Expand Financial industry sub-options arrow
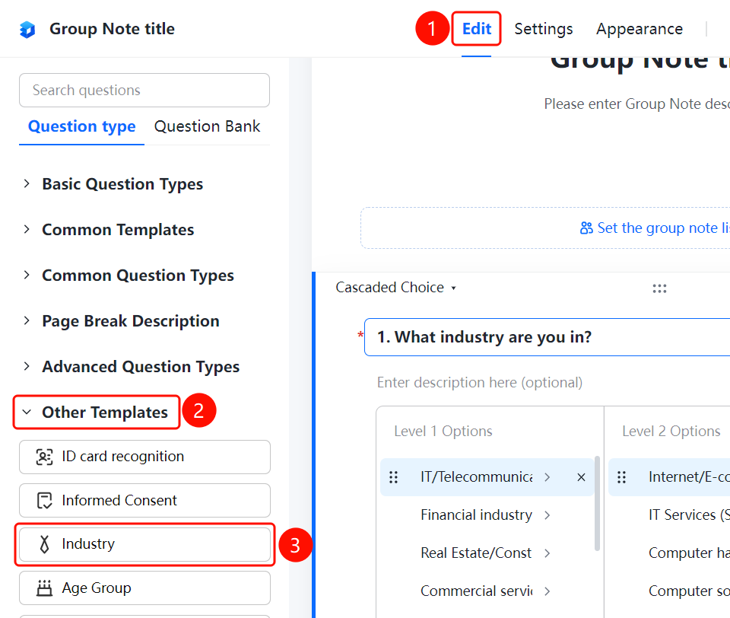 (x=547, y=515)
